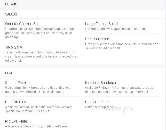Click the Large Tossed Salad garden greens description

pyautogui.click(x=116, y=29)
